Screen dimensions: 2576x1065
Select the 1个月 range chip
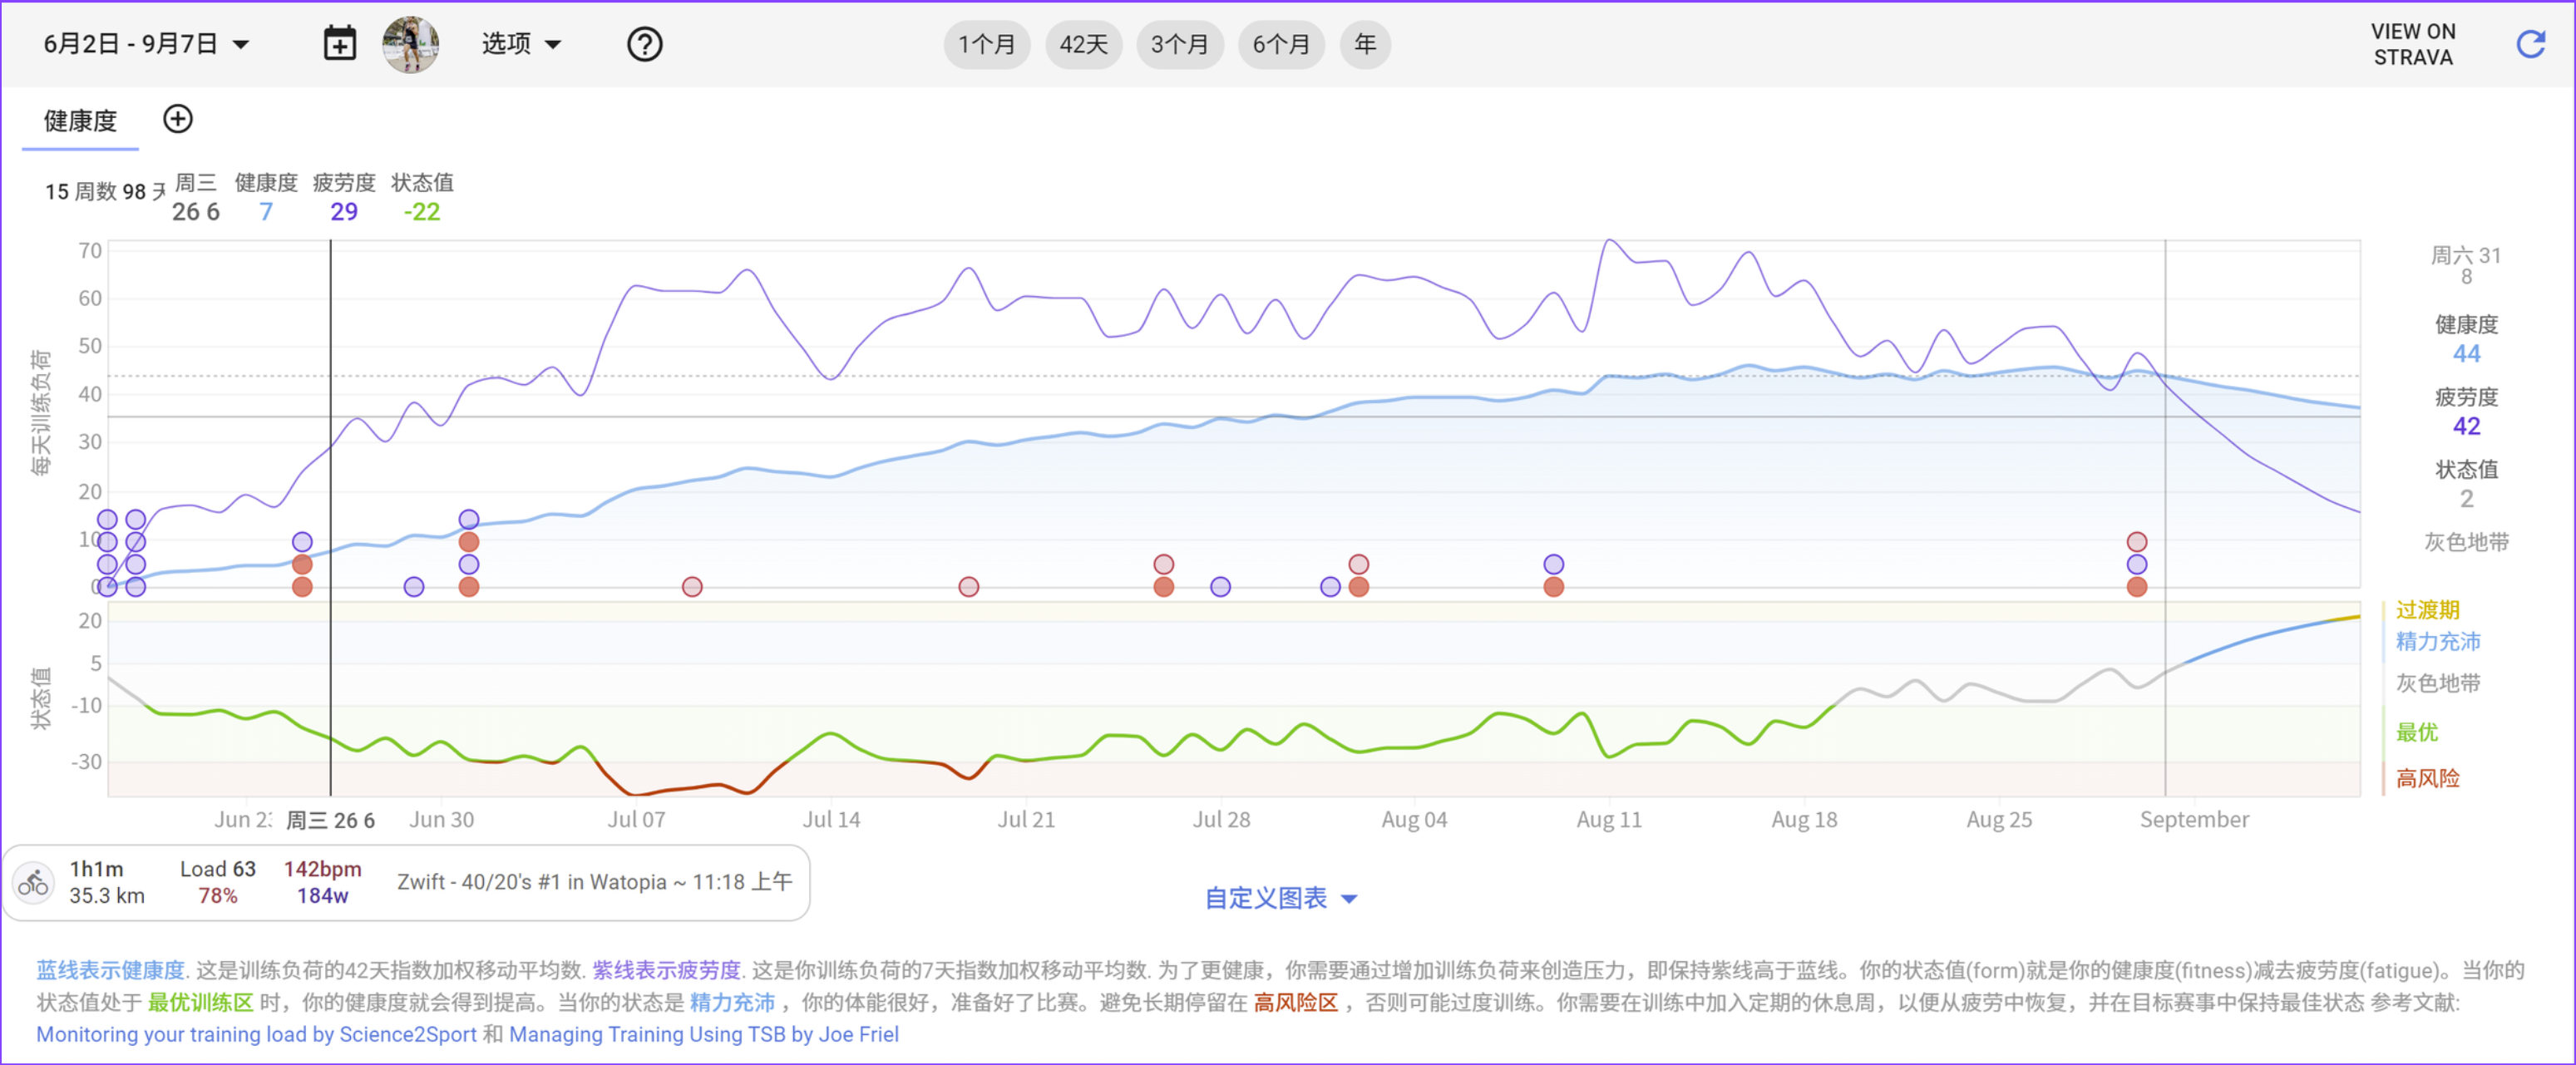[x=986, y=44]
